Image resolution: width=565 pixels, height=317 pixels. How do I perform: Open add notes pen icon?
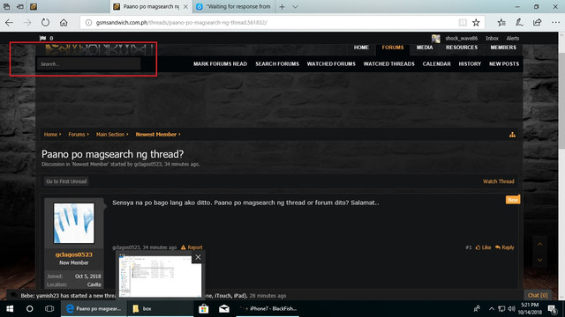pos(519,23)
